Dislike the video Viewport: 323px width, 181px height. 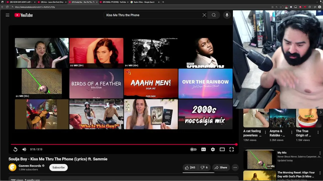coord(204,167)
